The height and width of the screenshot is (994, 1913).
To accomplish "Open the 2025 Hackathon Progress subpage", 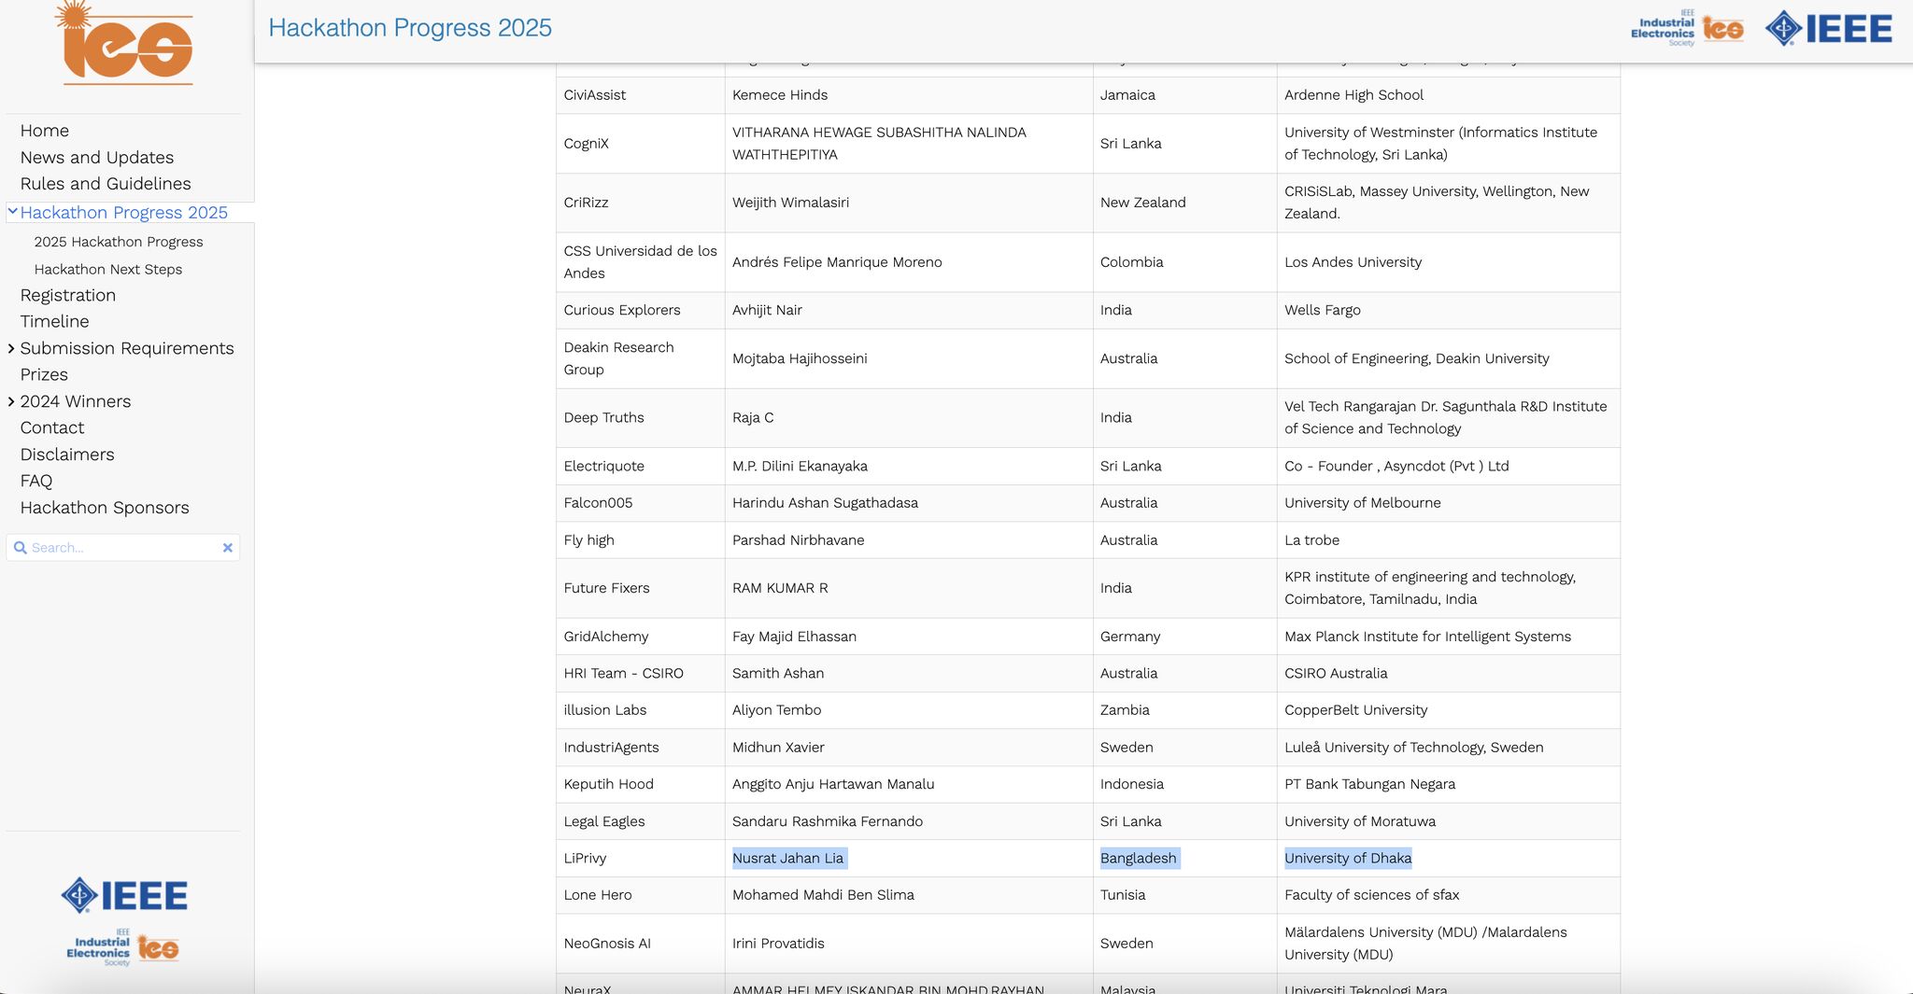I will click(119, 242).
